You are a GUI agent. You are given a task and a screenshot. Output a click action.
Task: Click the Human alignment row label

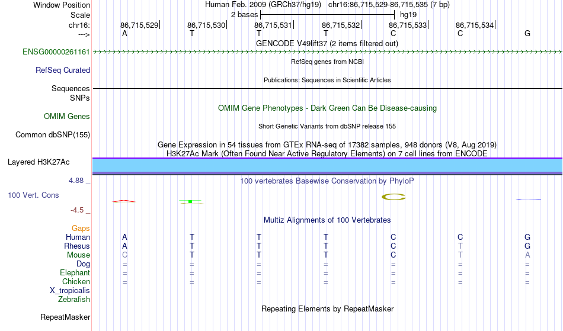pos(78,237)
